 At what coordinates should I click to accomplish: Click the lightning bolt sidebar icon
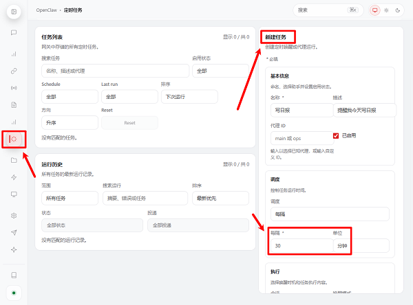(14, 177)
